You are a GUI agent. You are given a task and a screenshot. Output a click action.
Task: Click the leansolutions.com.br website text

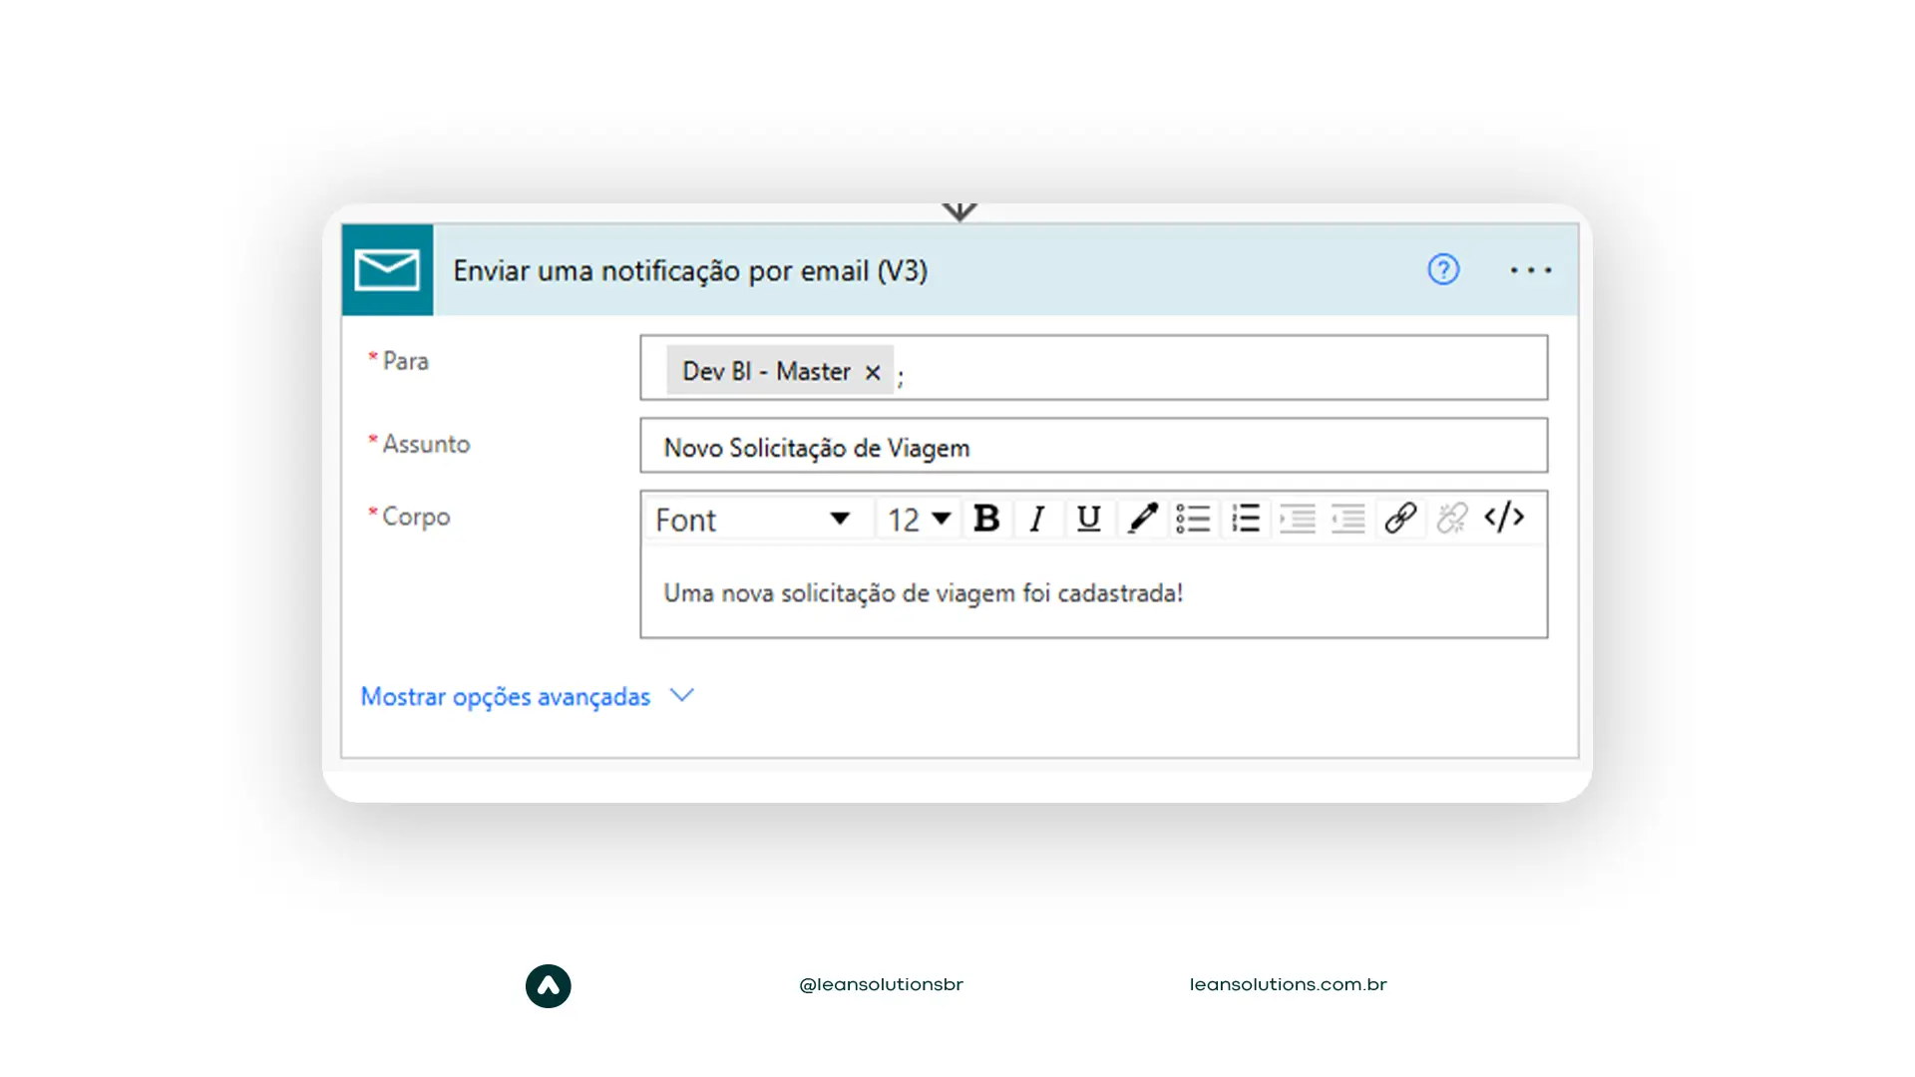pyautogui.click(x=1288, y=985)
